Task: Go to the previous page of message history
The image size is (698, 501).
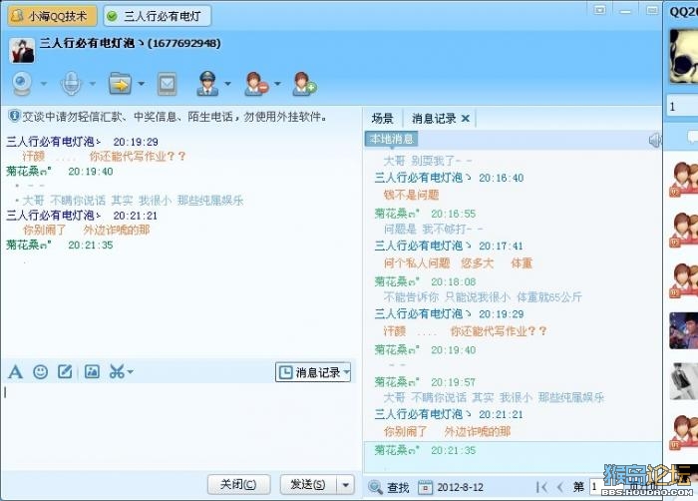Action: point(560,488)
